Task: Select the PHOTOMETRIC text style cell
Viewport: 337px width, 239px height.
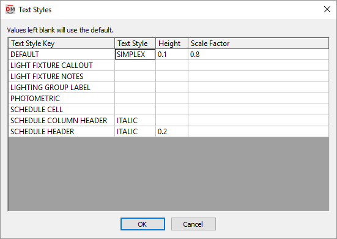Action: (135, 99)
